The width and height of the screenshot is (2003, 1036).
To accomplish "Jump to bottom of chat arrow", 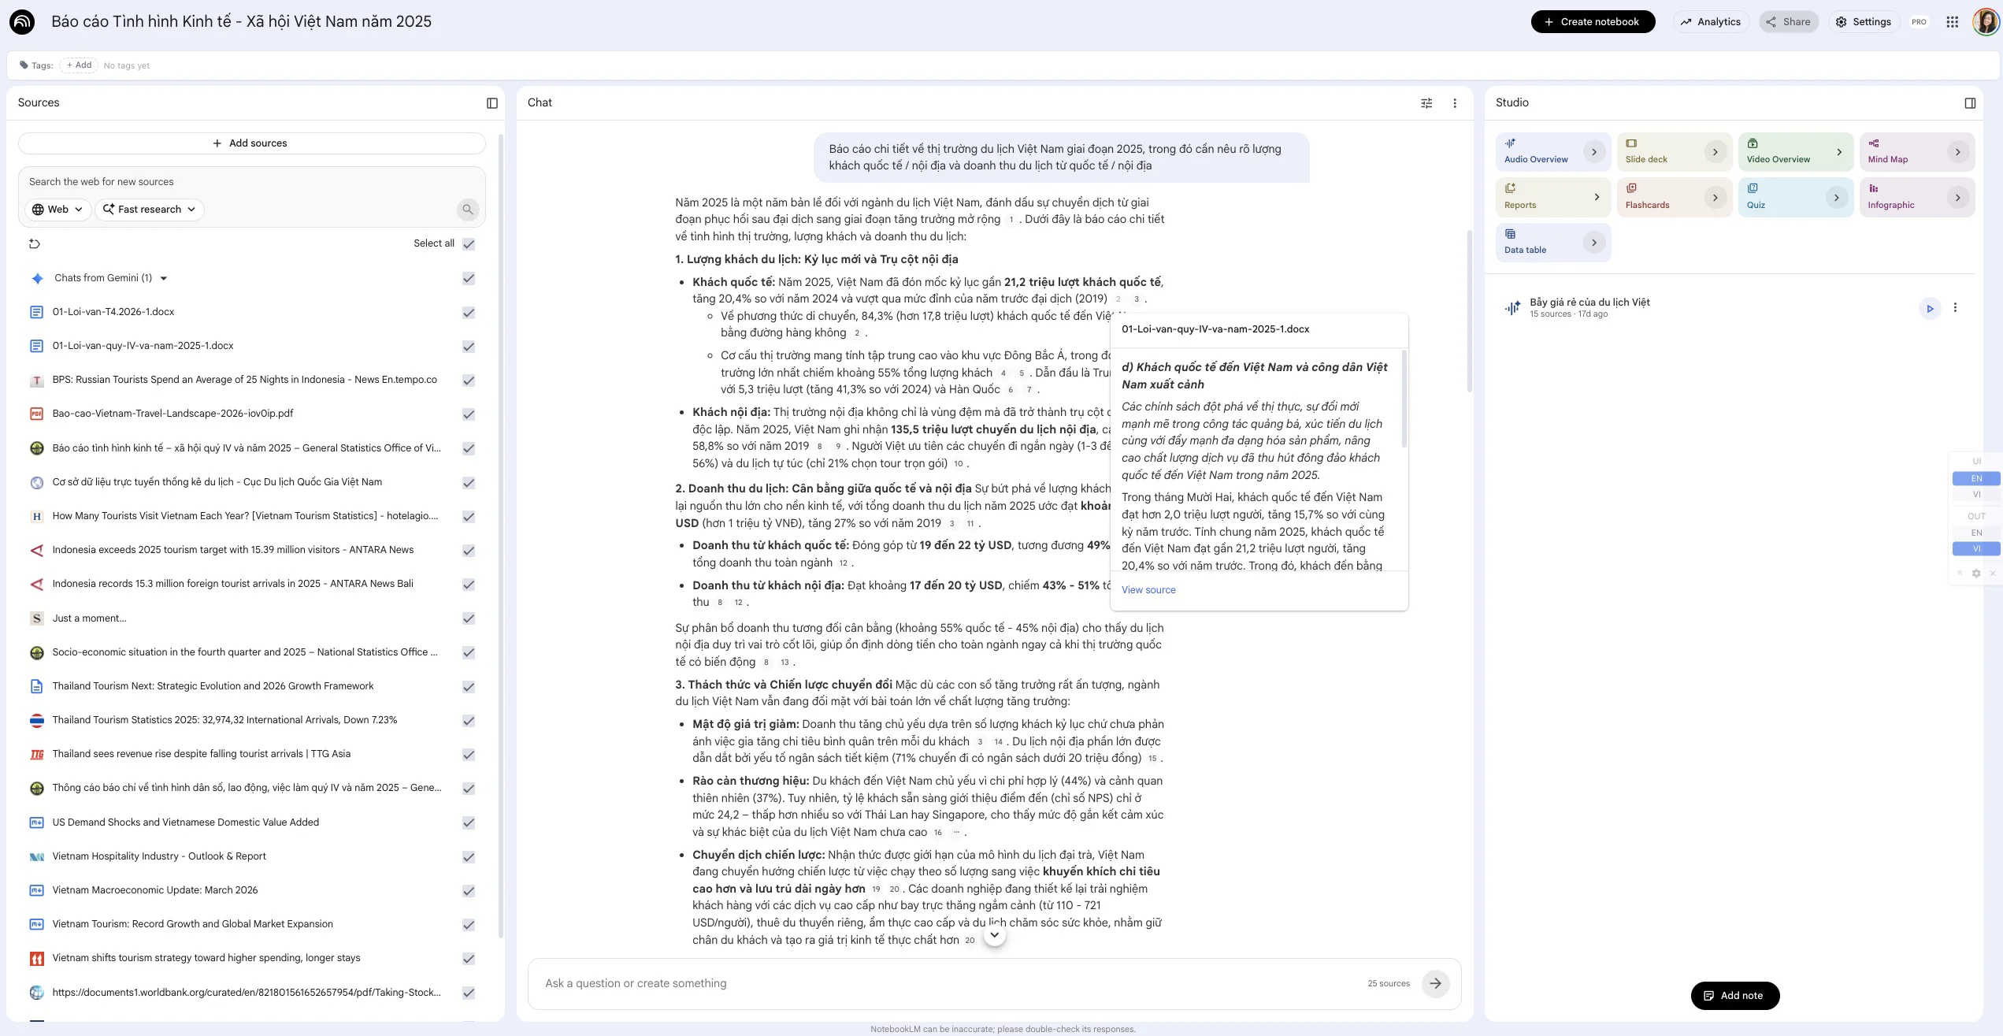I will [995, 935].
